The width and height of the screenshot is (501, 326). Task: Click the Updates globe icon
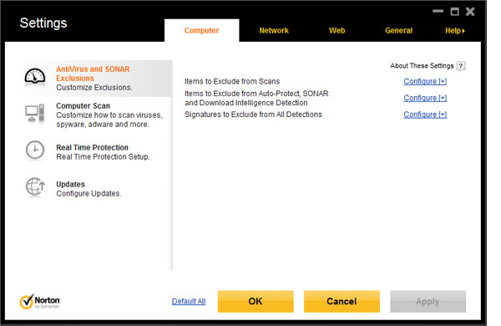pyautogui.click(x=35, y=186)
